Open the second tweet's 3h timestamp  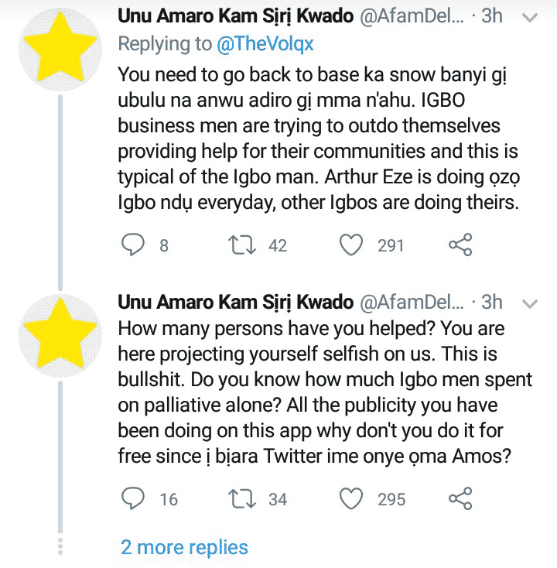492,301
